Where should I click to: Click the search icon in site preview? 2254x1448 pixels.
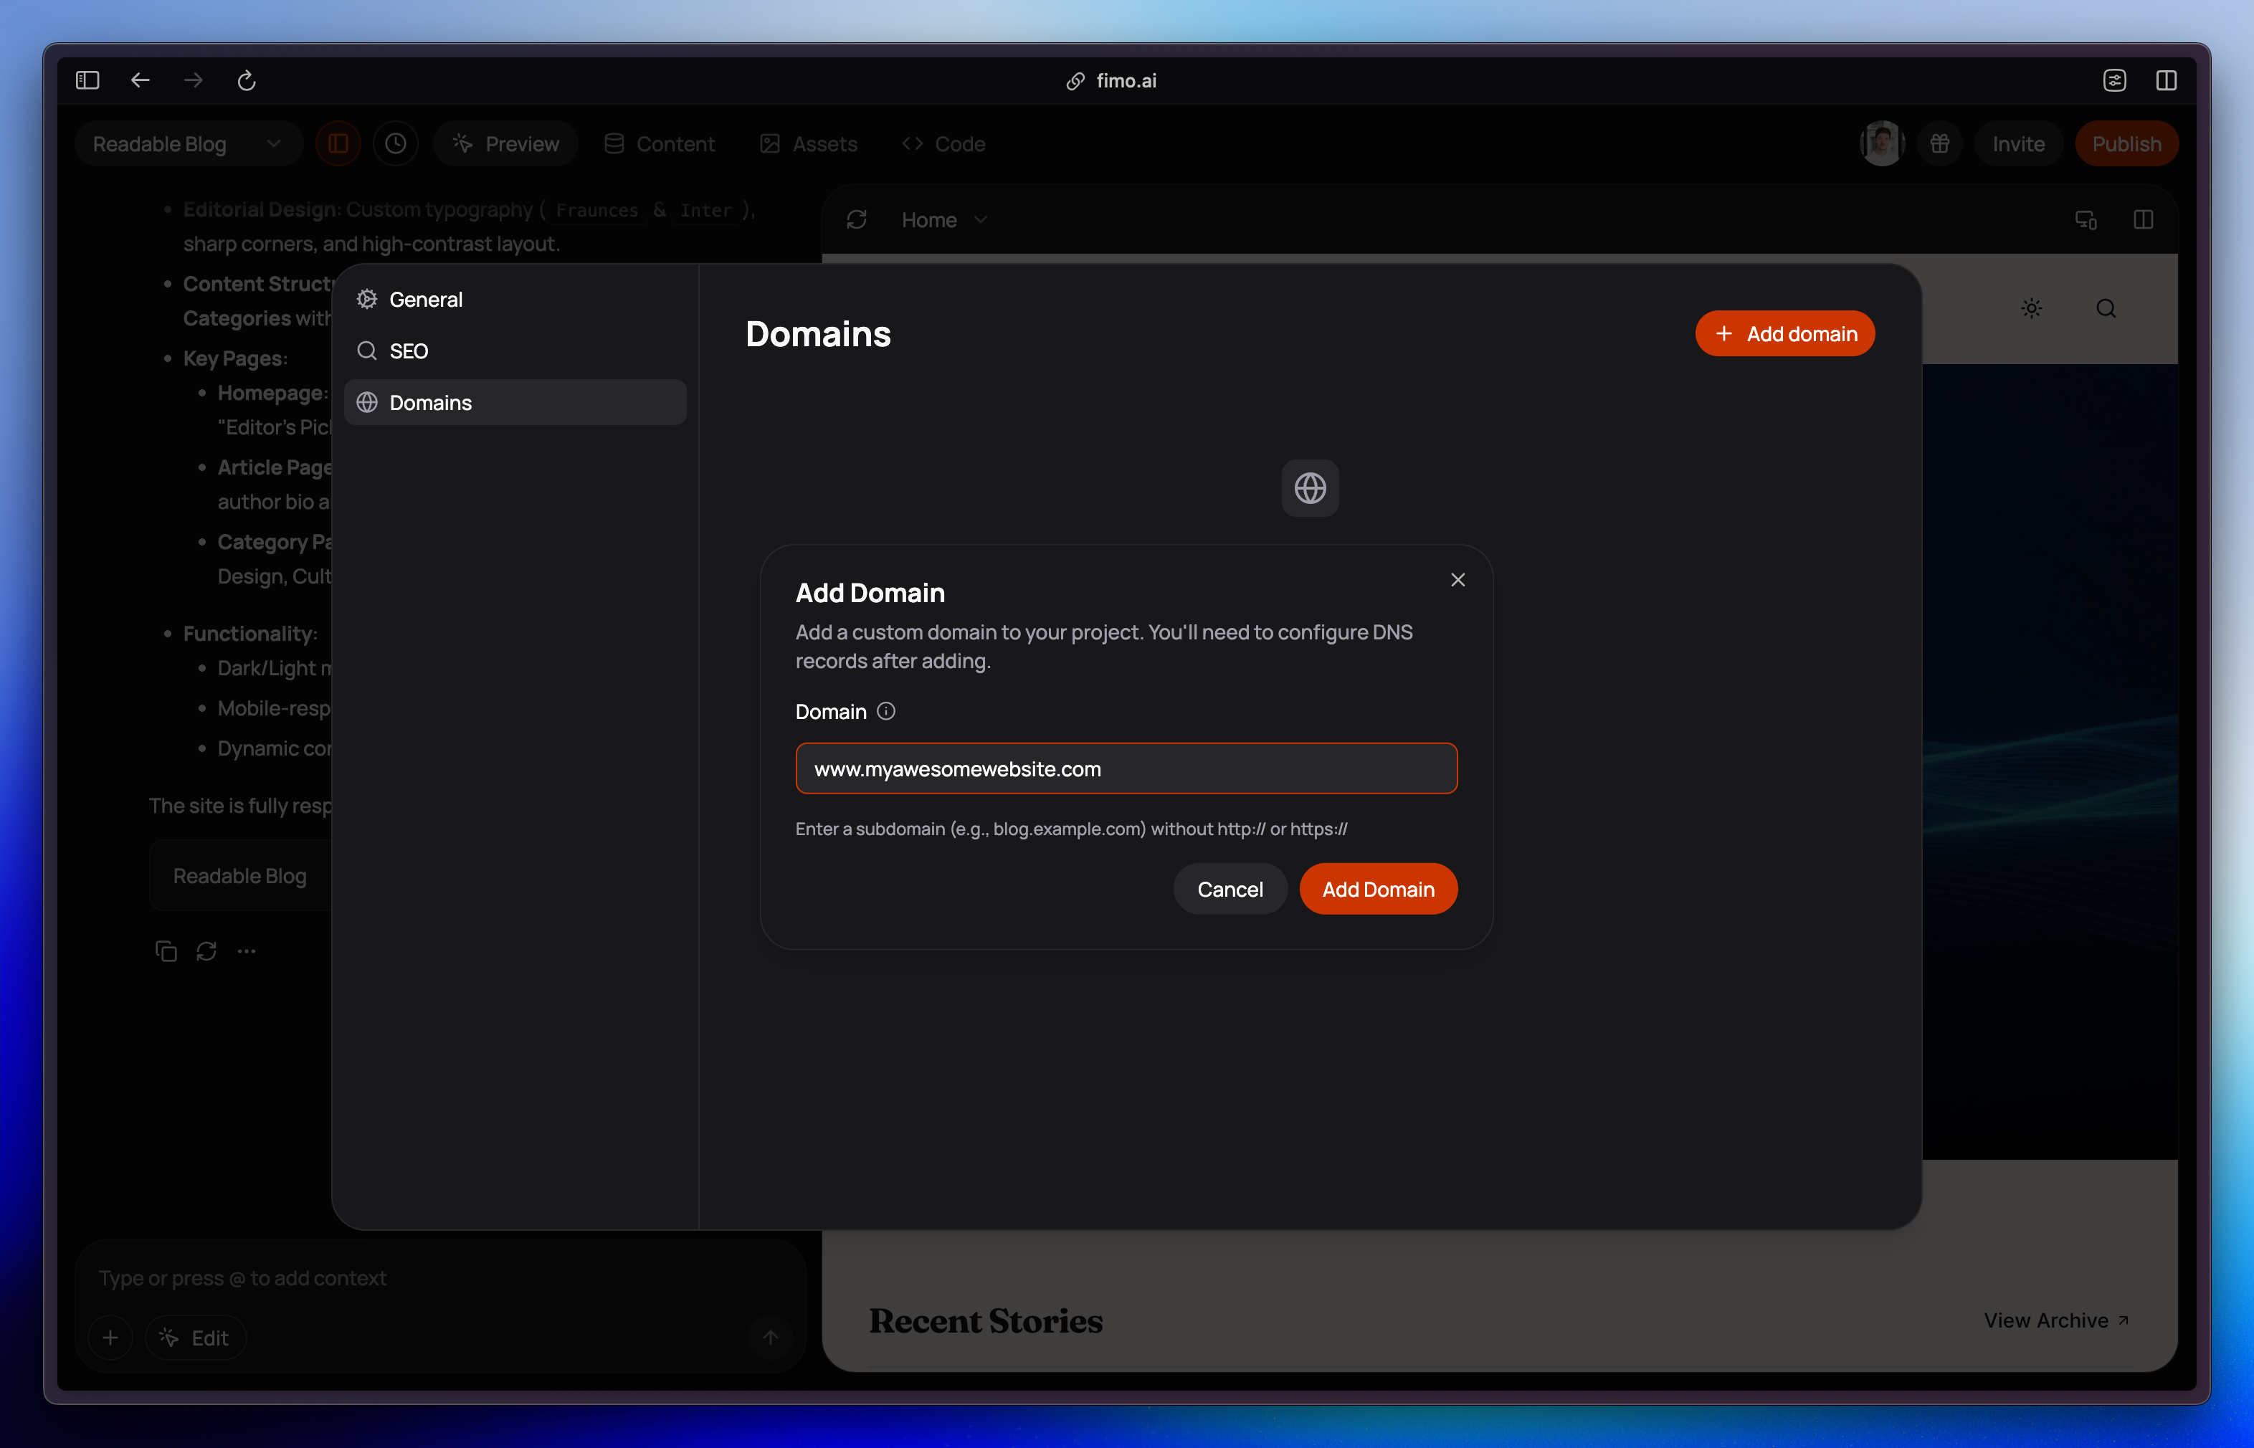pyautogui.click(x=2106, y=308)
